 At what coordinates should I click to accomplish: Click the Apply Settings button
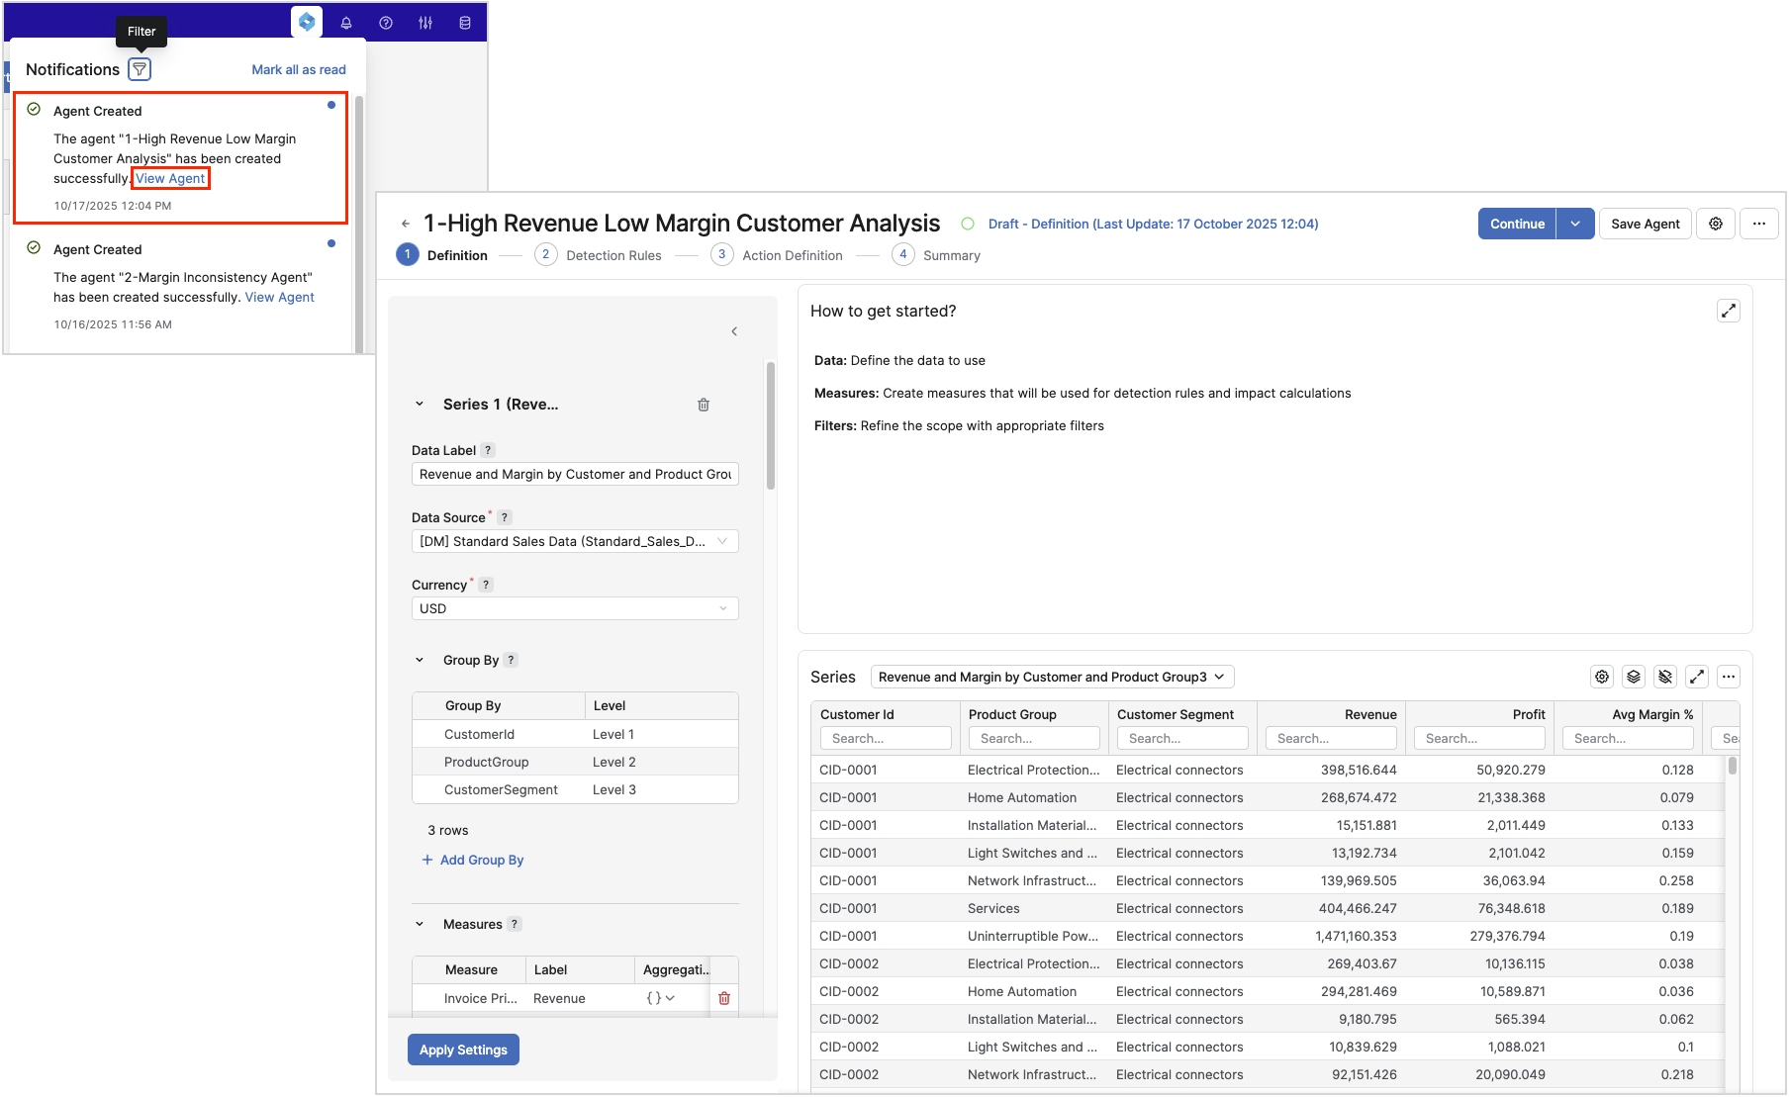point(463,1050)
